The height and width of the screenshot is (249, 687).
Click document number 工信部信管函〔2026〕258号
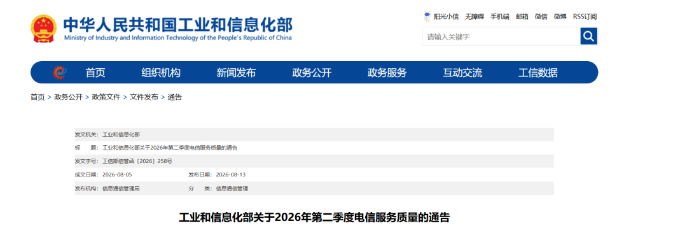tap(137, 161)
